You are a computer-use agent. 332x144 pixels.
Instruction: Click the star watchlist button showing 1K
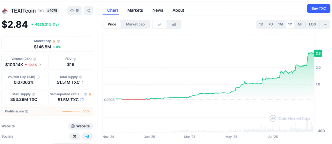coord(74,11)
